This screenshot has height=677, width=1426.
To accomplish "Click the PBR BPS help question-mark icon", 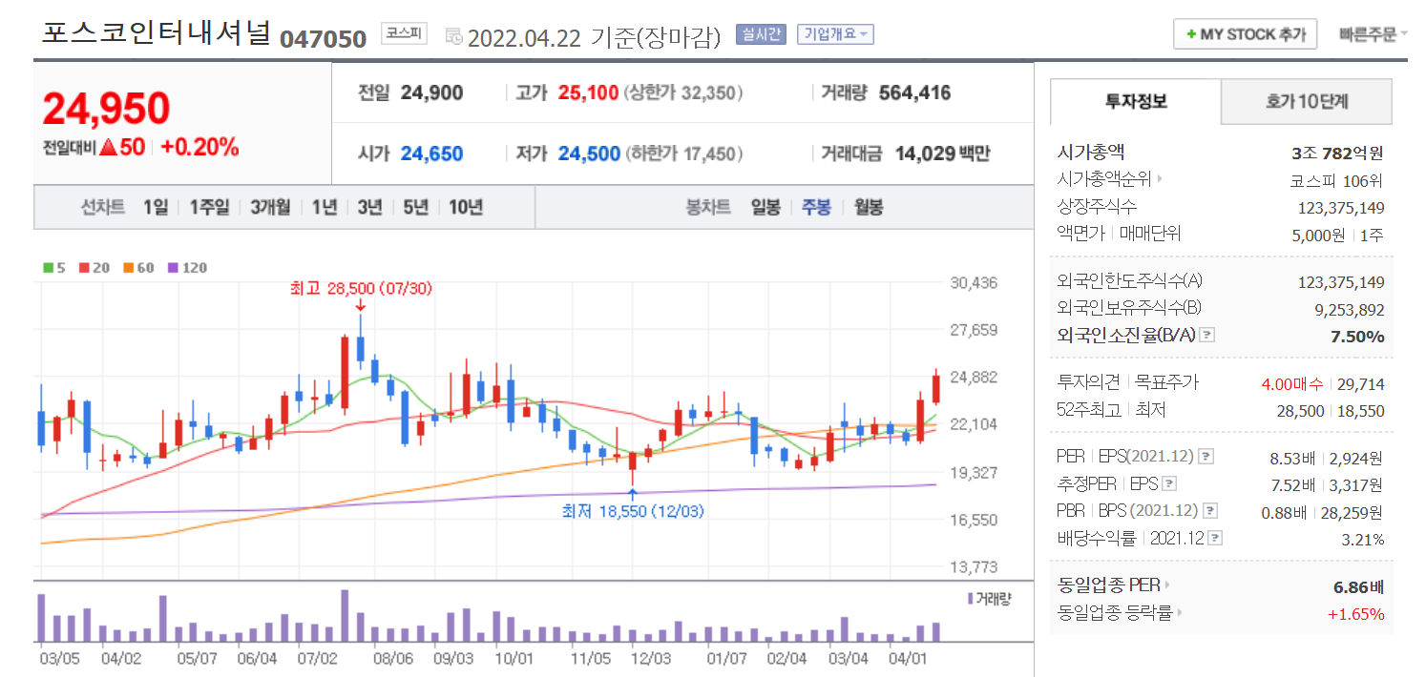I will pyautogui.click(x=1209, y=511).
